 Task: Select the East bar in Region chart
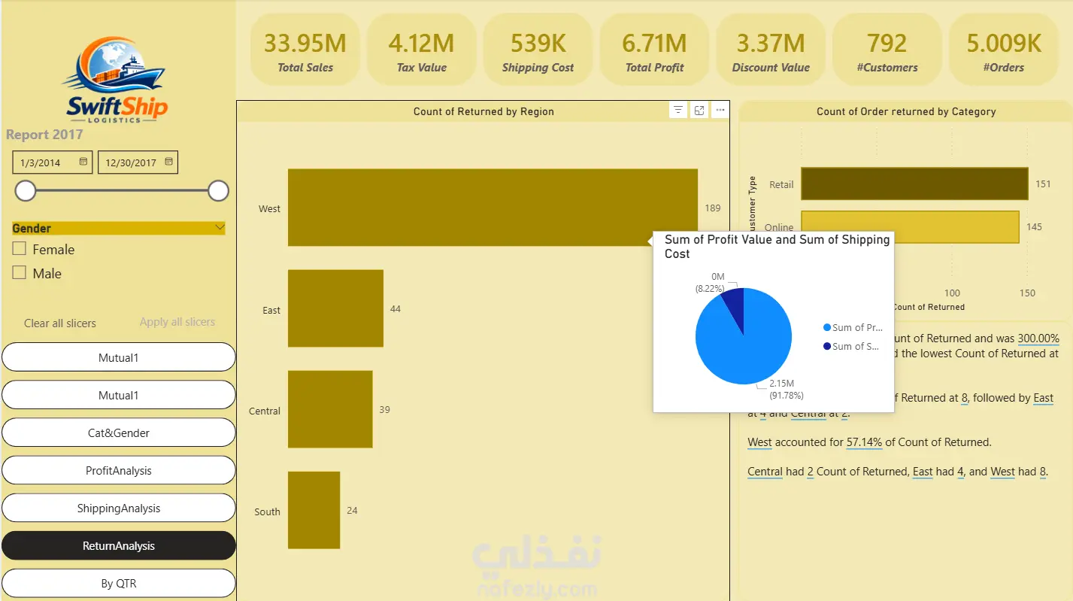pos(335,308)
